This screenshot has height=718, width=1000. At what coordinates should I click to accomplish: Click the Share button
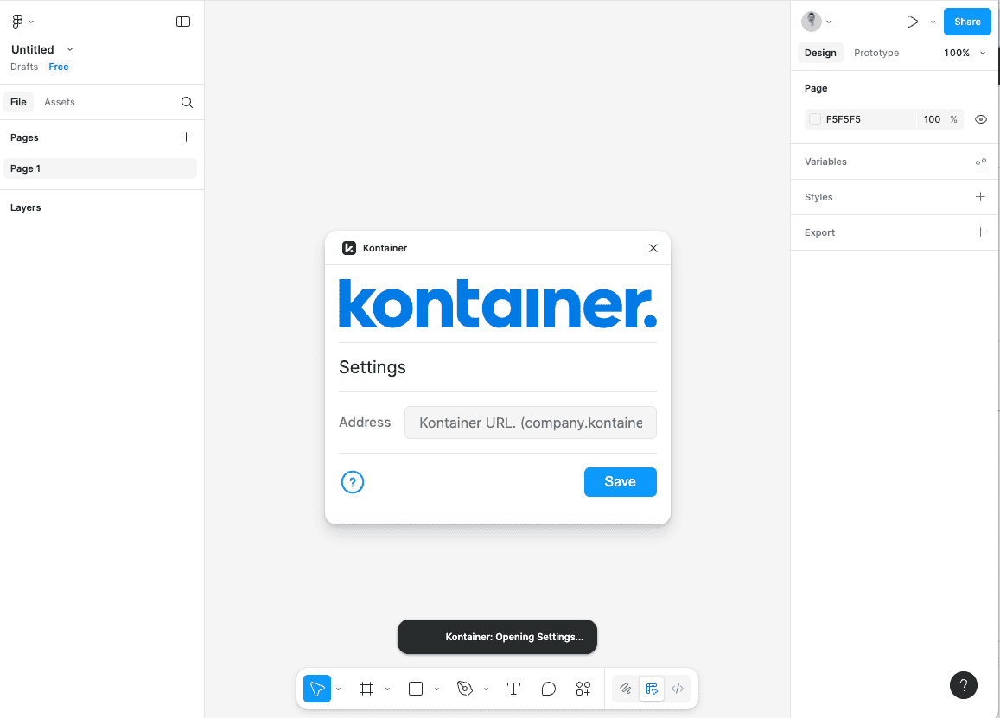click(x=966, y=21)
